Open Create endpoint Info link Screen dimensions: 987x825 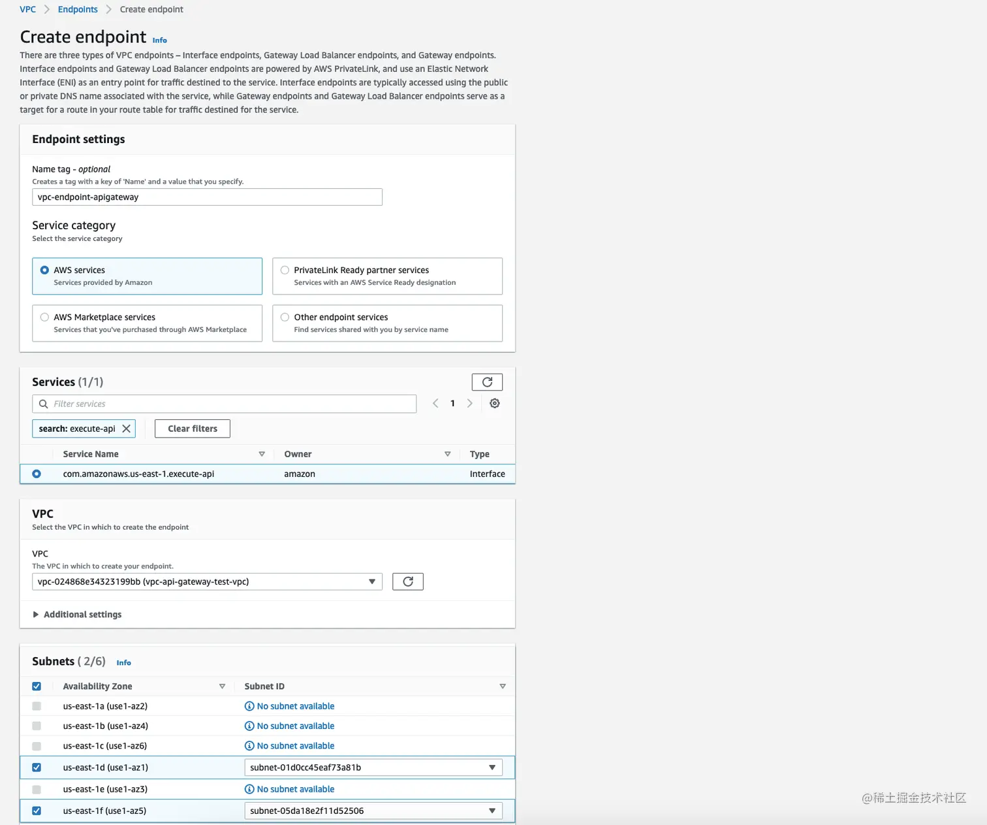click(x=160, y=40)
